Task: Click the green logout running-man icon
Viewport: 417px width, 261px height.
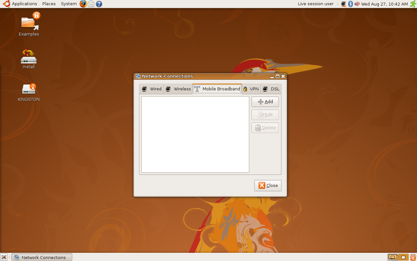Action: [x=413, y=4]
